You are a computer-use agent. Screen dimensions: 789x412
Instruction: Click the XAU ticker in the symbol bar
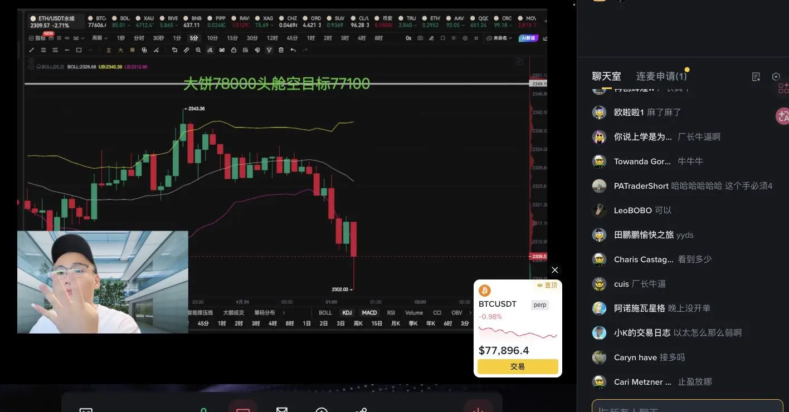(146, 22)
